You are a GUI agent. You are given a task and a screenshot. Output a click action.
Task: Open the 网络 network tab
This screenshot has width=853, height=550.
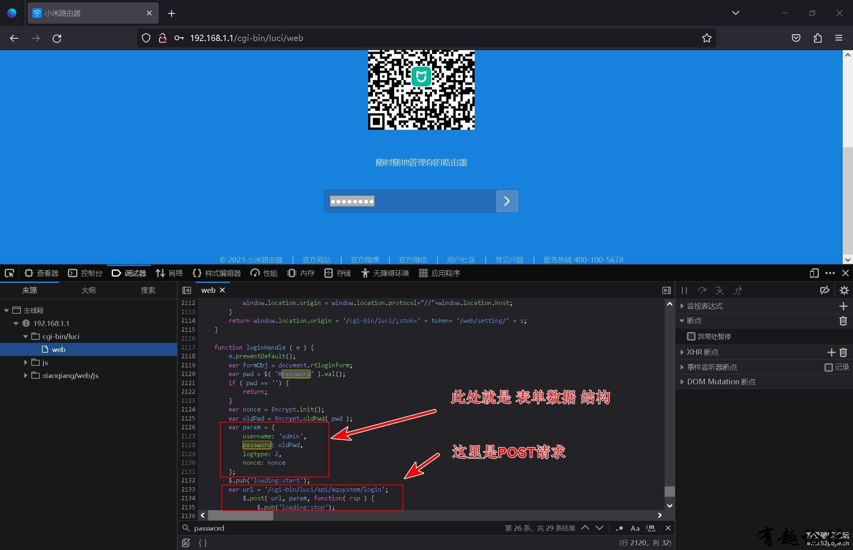pyautogui.click(x=169, y=273)
